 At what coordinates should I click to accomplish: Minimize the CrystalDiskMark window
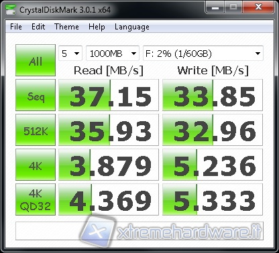[x=215, y=7]
